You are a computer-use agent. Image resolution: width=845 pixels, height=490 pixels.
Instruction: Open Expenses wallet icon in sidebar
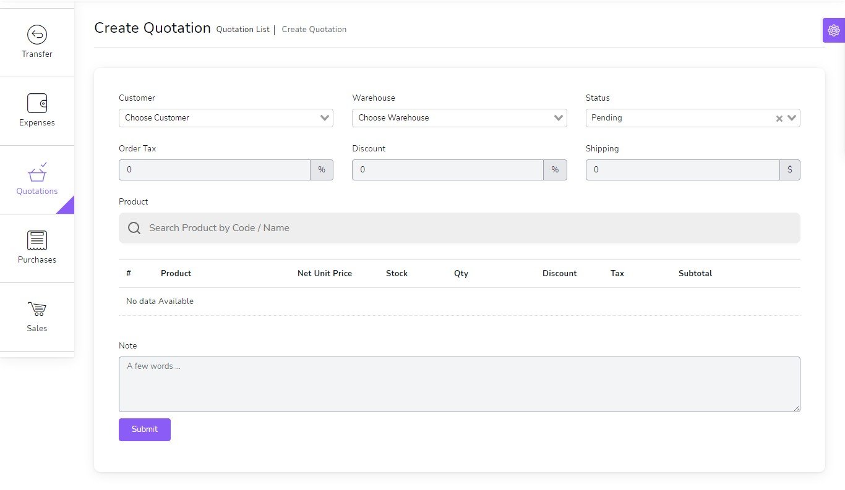[37, 103]
